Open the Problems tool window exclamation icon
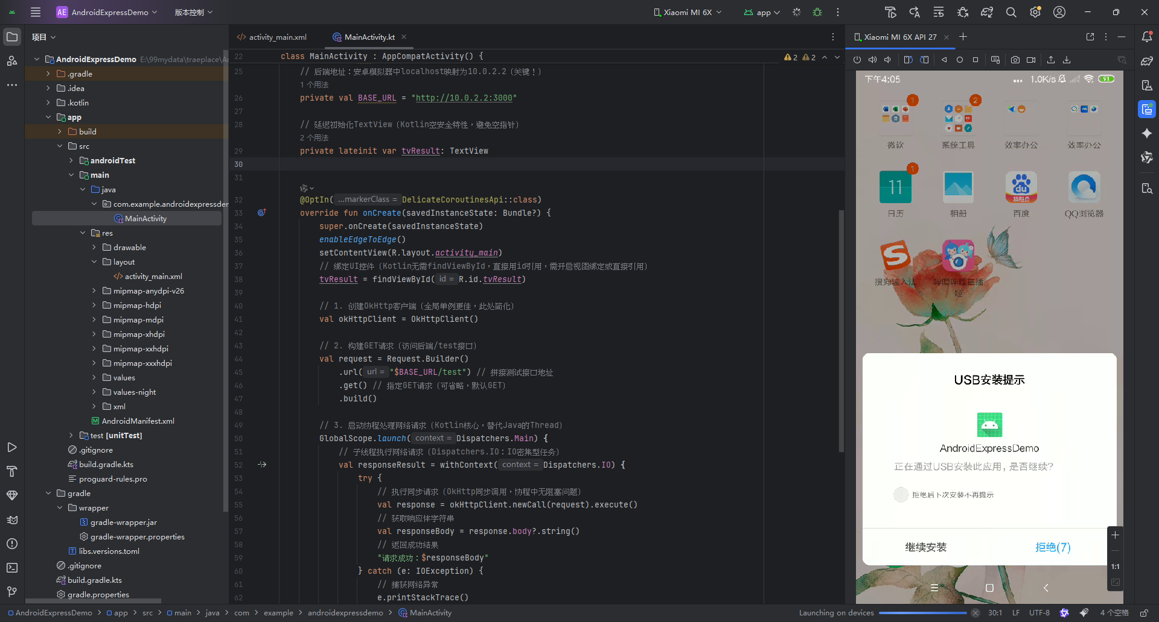This screenshot has width=1159, height=622. tap(12, 544)
